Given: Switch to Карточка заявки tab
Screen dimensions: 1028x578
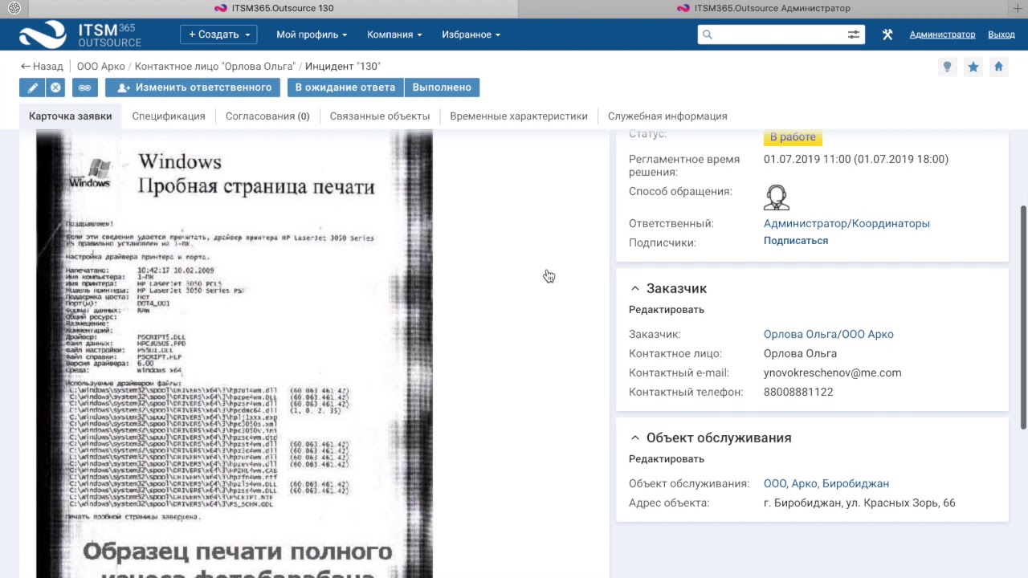Looking at the screenshot, I should [x=71, y=116].
